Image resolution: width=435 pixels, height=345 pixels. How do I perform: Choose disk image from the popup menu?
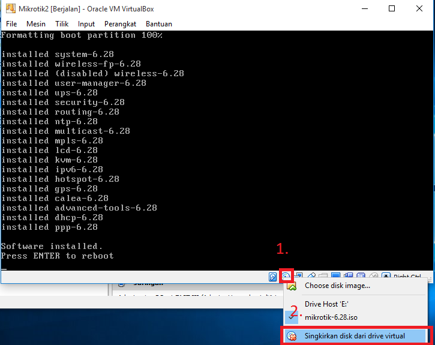[355, 286]
